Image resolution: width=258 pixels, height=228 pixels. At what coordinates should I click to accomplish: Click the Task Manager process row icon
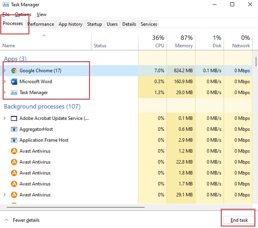click(x=14, y=93)
